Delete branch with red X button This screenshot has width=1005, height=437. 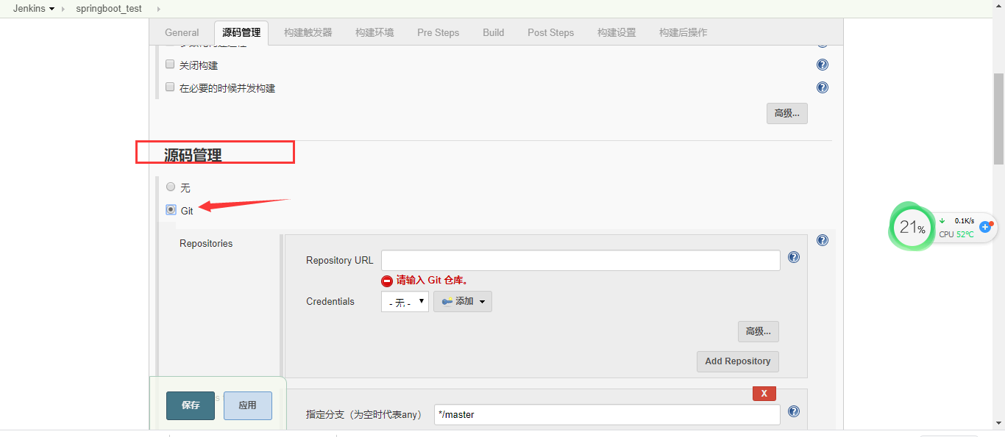point(764,394)
